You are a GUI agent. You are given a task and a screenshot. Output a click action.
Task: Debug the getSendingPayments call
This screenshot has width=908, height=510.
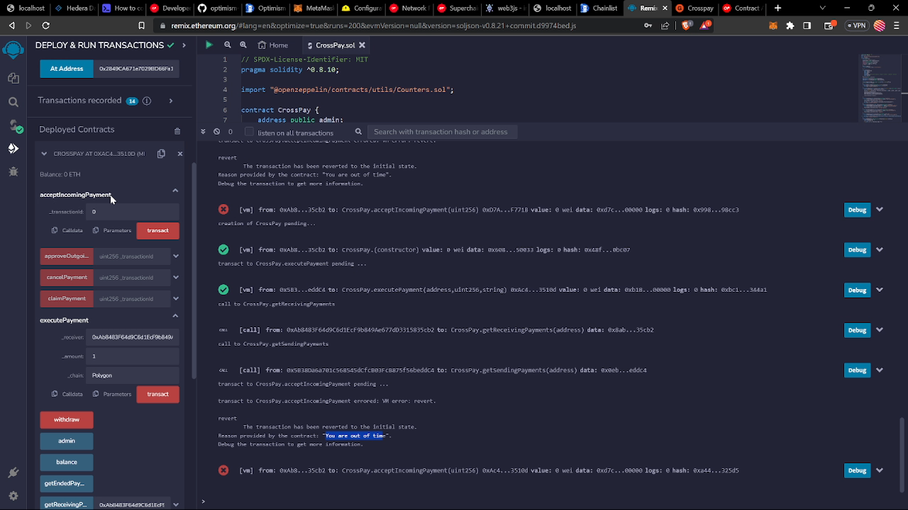857,370
